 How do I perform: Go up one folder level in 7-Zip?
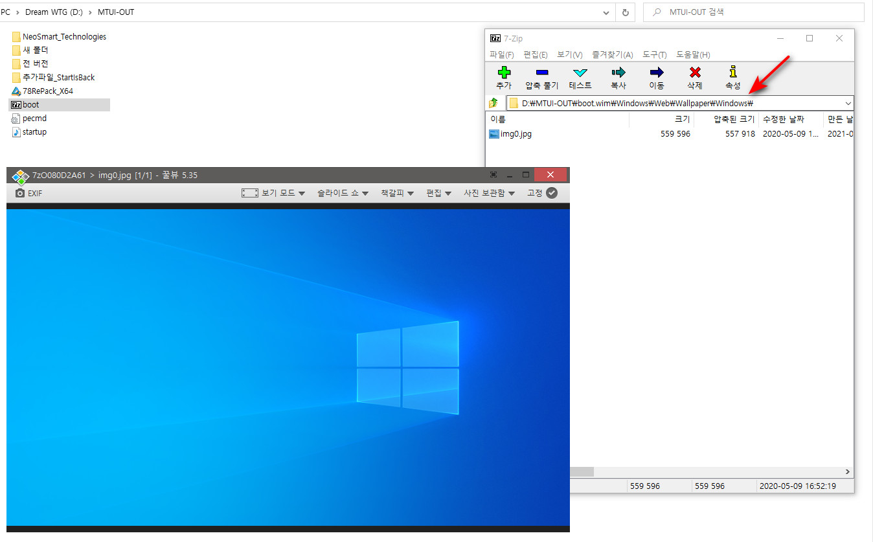tap(493, 103)
